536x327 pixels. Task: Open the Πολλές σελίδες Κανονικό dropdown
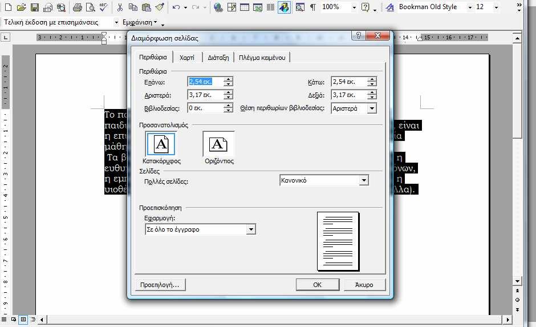(364, 180)
